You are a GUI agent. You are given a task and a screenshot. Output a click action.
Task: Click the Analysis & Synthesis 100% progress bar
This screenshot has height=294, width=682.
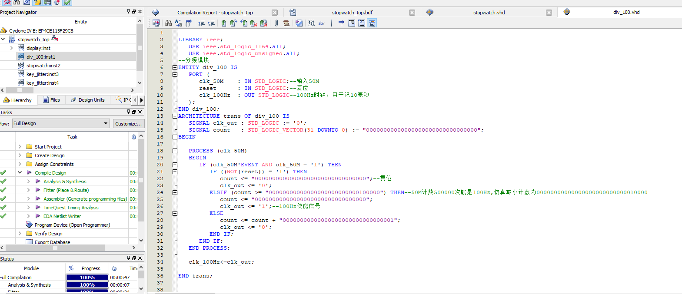click(87, 284)
